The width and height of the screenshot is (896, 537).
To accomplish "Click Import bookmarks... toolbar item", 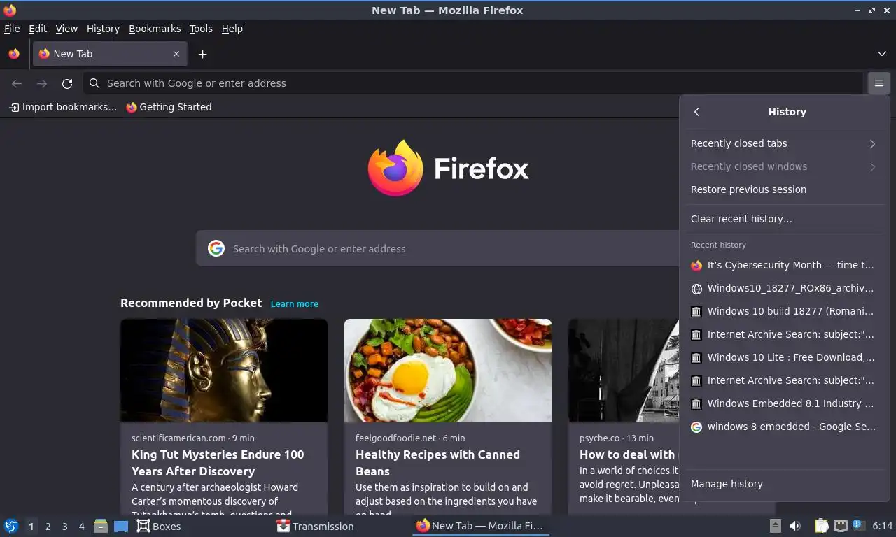I will (x=63, y=107).
